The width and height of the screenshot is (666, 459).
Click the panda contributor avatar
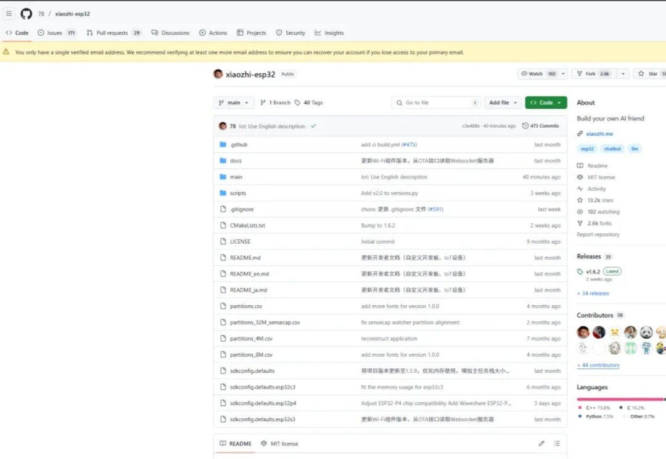pos(646,332)
